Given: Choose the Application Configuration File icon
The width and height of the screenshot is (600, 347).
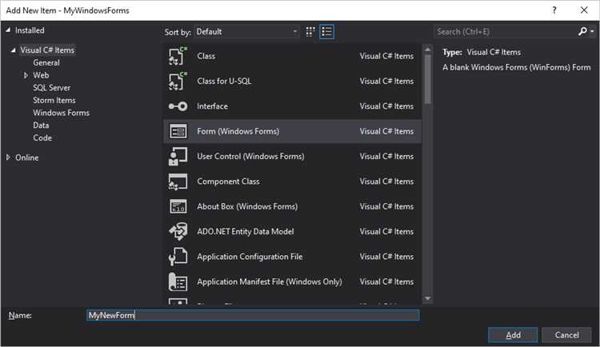Looking at the screenshot, I should (x=177, y=257).
